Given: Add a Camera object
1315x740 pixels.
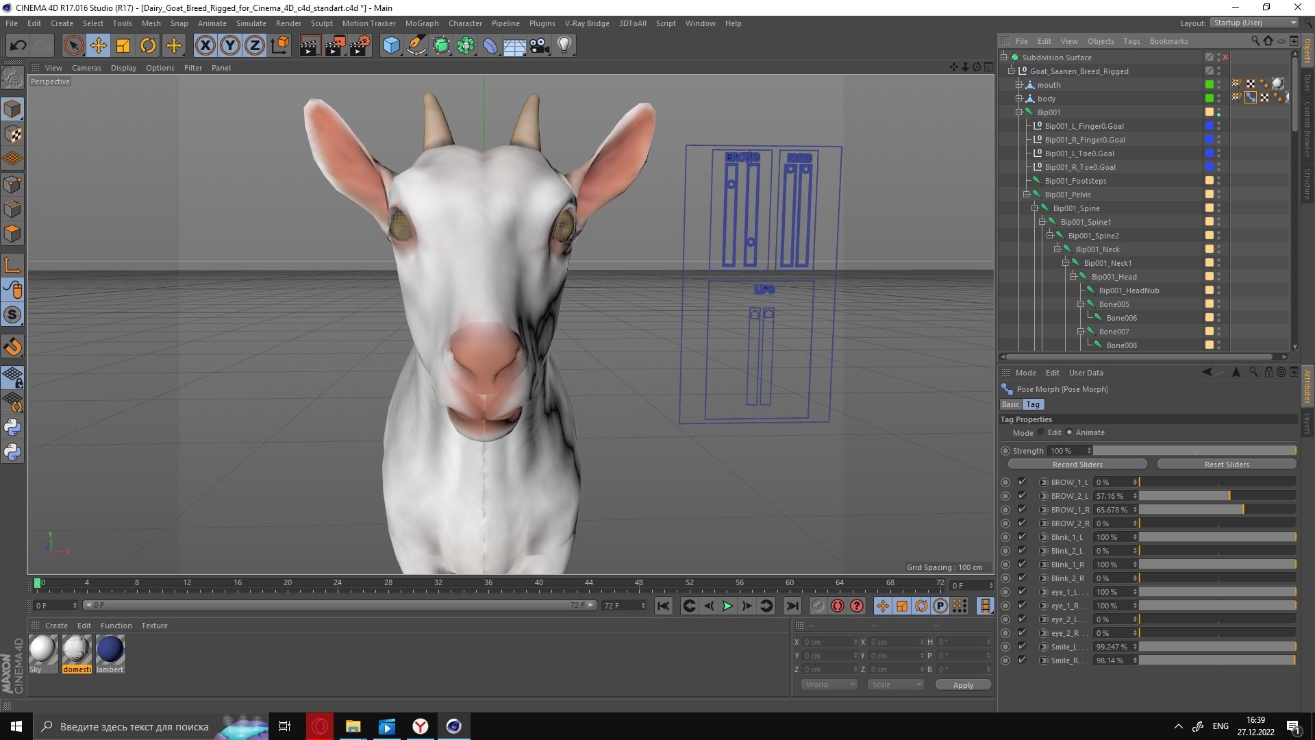Looking at the screenshot, I should coord(540,46).
